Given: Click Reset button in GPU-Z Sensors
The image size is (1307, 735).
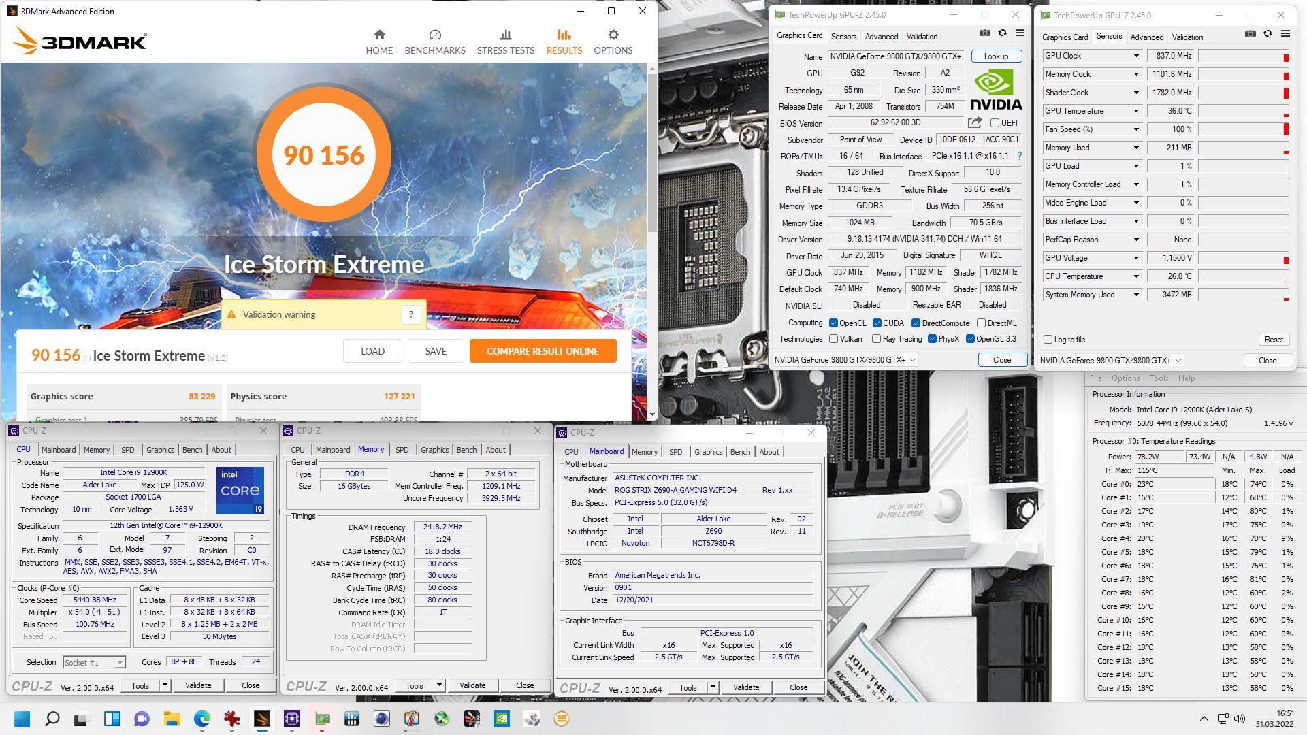Looking at the screenshot, I should [1274, 340].
